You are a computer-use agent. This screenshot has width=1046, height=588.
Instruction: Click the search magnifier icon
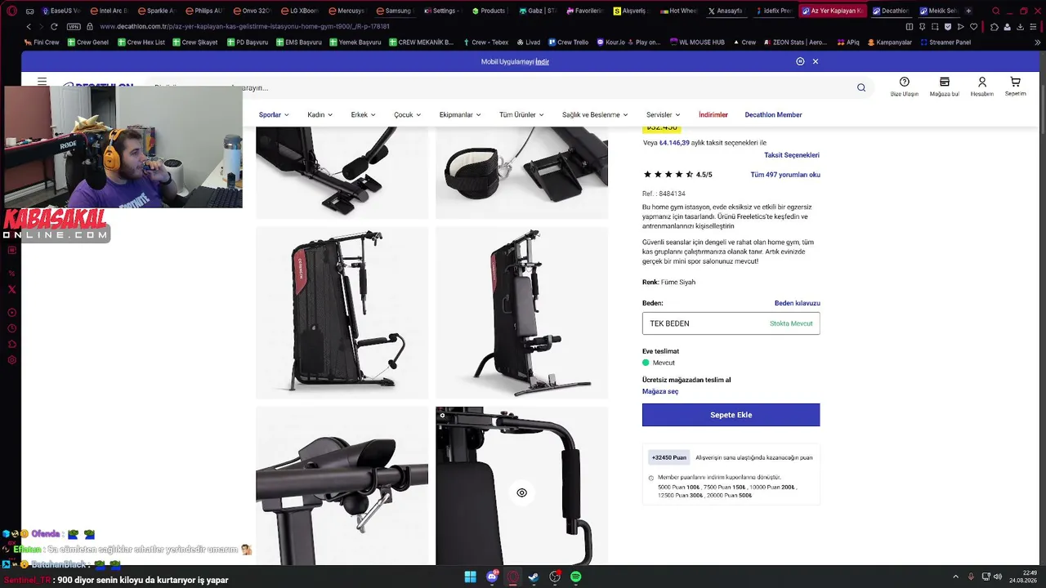pos(861,87)
